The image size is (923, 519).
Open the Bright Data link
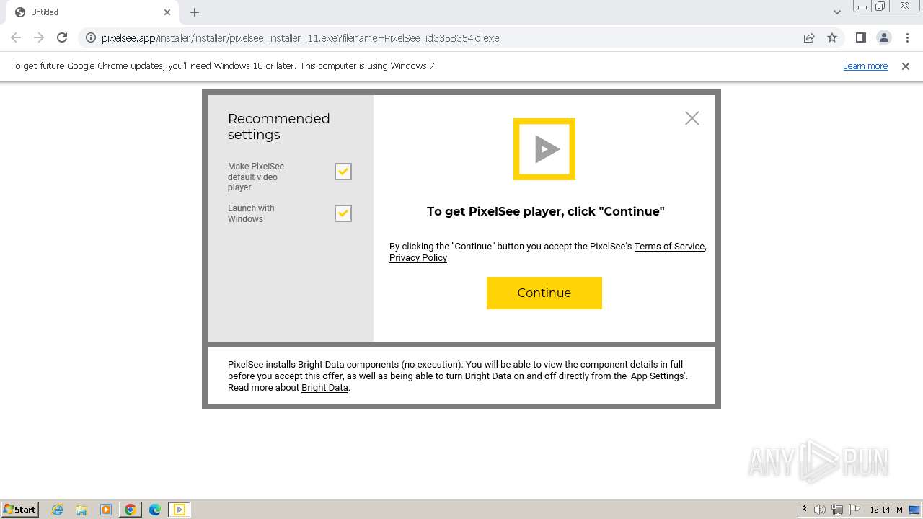(x=324, y=388)
